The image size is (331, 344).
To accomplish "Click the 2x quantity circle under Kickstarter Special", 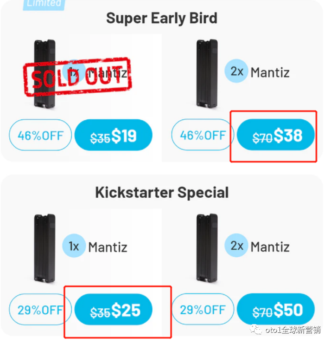I will pyautogui.click(x=236, y=246).
